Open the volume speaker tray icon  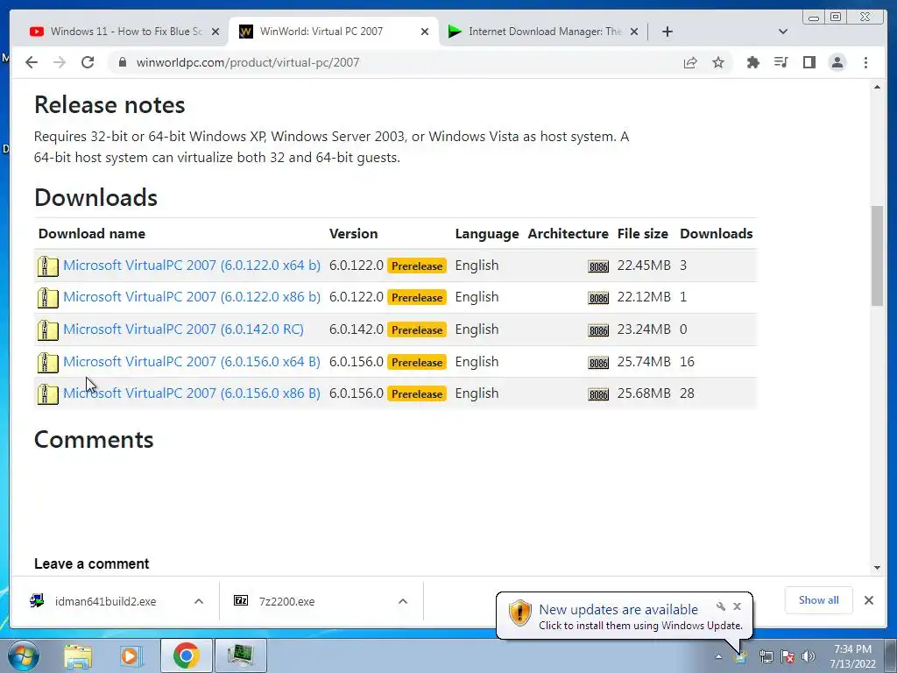pos(809,656)
